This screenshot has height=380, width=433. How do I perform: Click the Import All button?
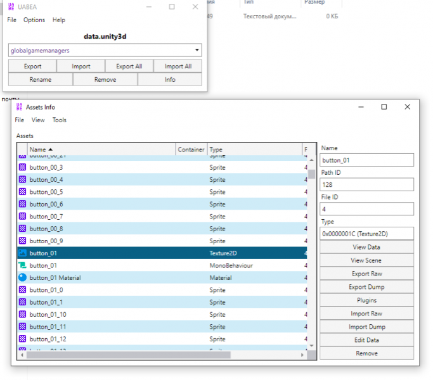click(x=178, y=66)
